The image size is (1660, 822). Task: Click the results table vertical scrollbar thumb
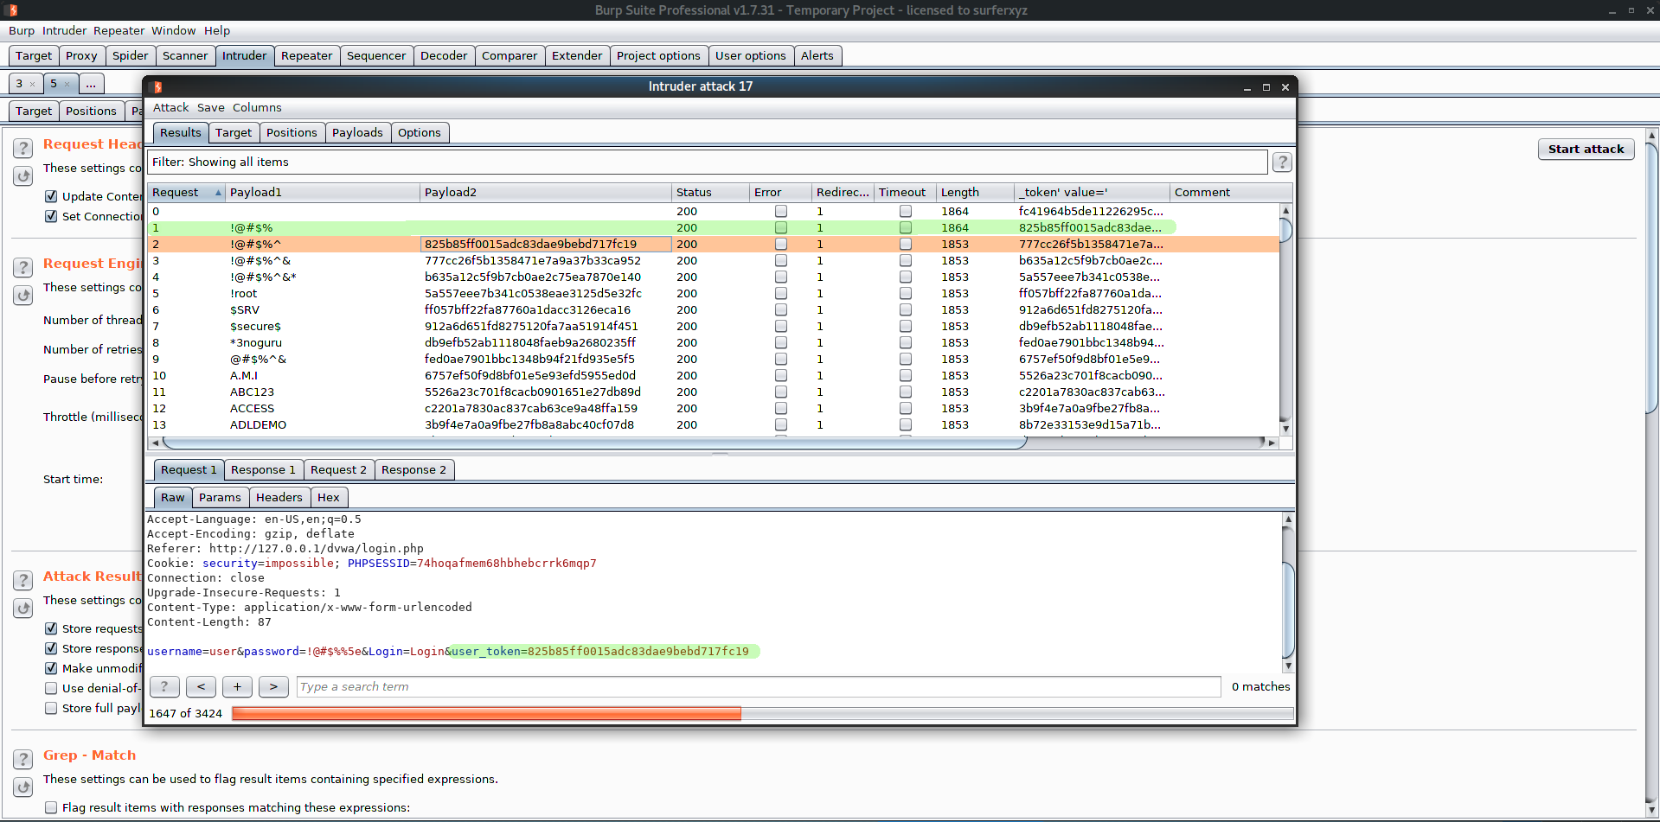click(x=1285, y=231)
